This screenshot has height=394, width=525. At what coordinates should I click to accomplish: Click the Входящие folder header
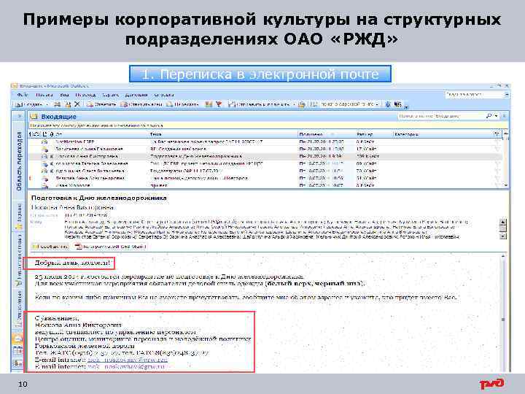click(58, 117)
